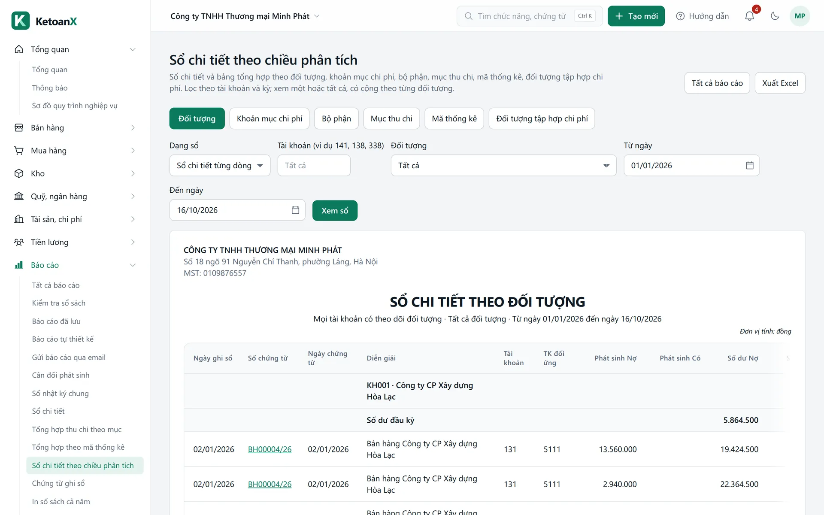
Task: Click the Mua hàng cart icon
Action: coord(19,151)
